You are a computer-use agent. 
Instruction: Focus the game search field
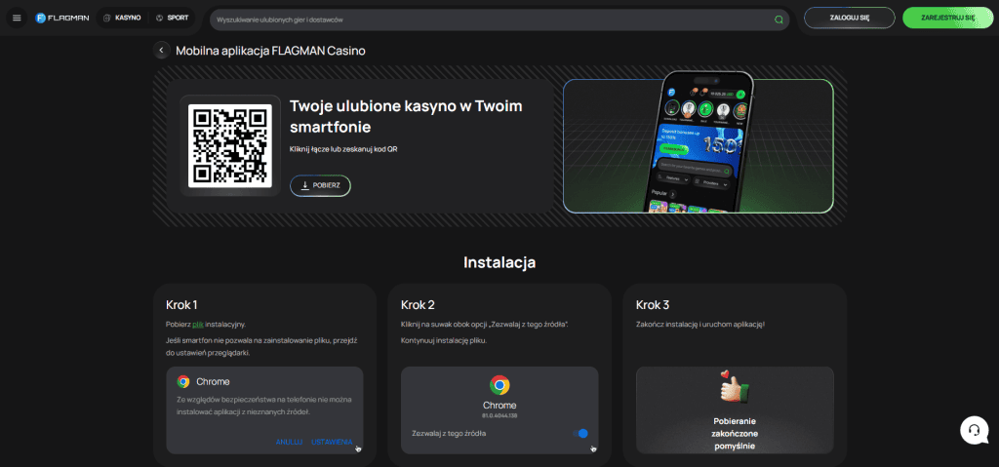pyautogui.click(x=499, y=19)
